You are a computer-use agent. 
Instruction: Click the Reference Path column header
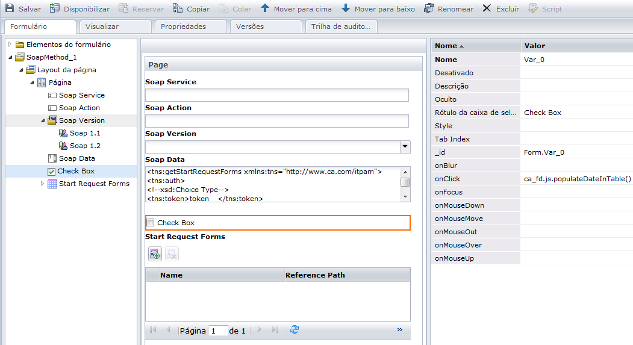click(x=347, y=275)
